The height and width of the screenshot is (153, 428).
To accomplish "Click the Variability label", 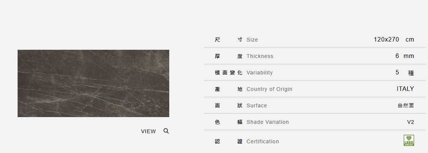I will 259,73.
